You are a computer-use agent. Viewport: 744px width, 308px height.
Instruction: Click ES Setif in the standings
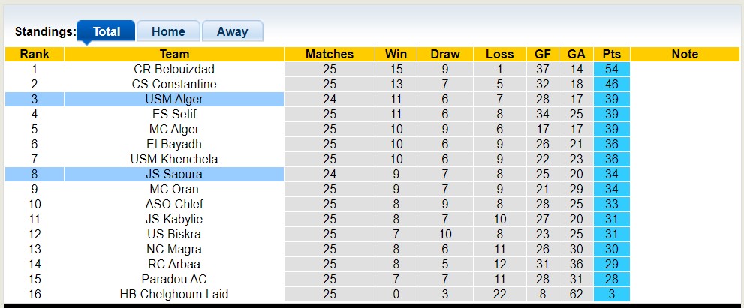click(174, 114)
